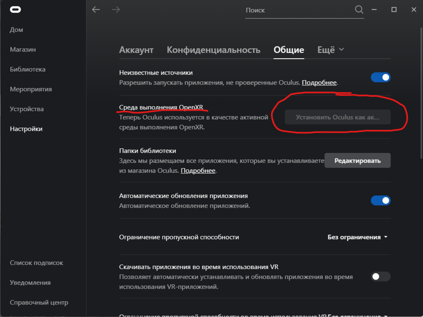Image resolution: width=423 pixels, height=317 pixels.
Task: Go forward with the right arrow
Action: 116,9
